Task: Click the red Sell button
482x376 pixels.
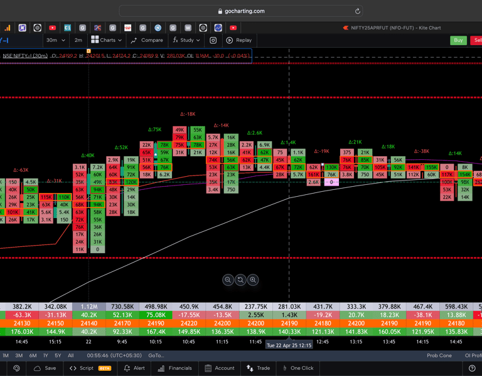Action: (477, 40)
